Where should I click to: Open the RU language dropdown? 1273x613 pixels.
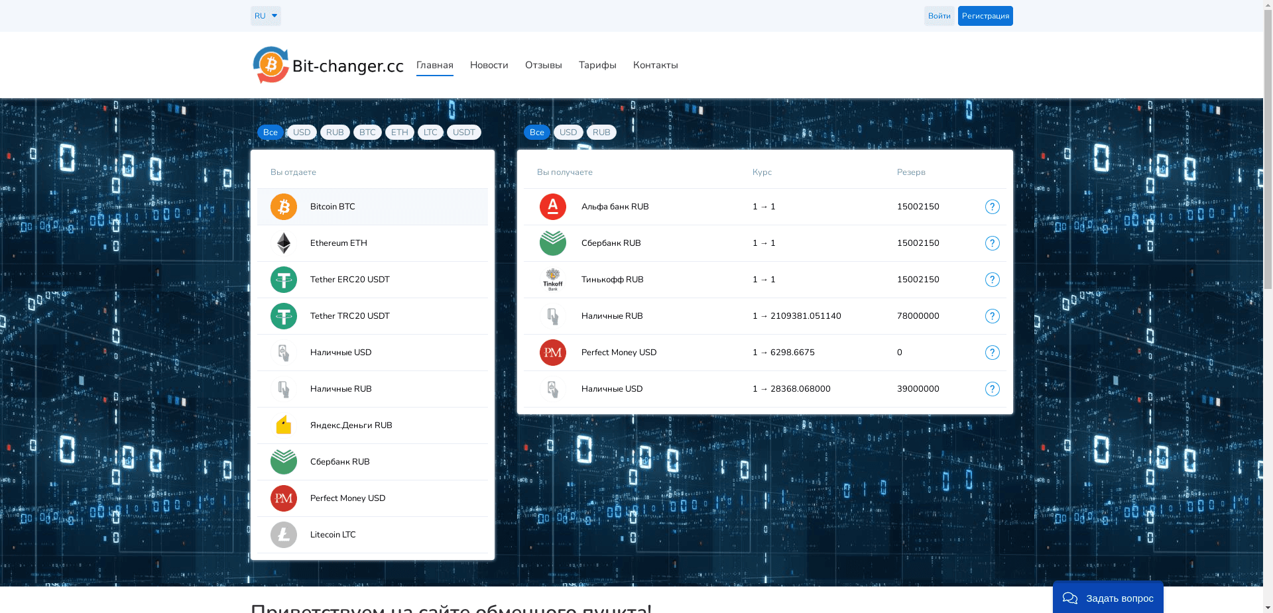click(x=265, y=16)
